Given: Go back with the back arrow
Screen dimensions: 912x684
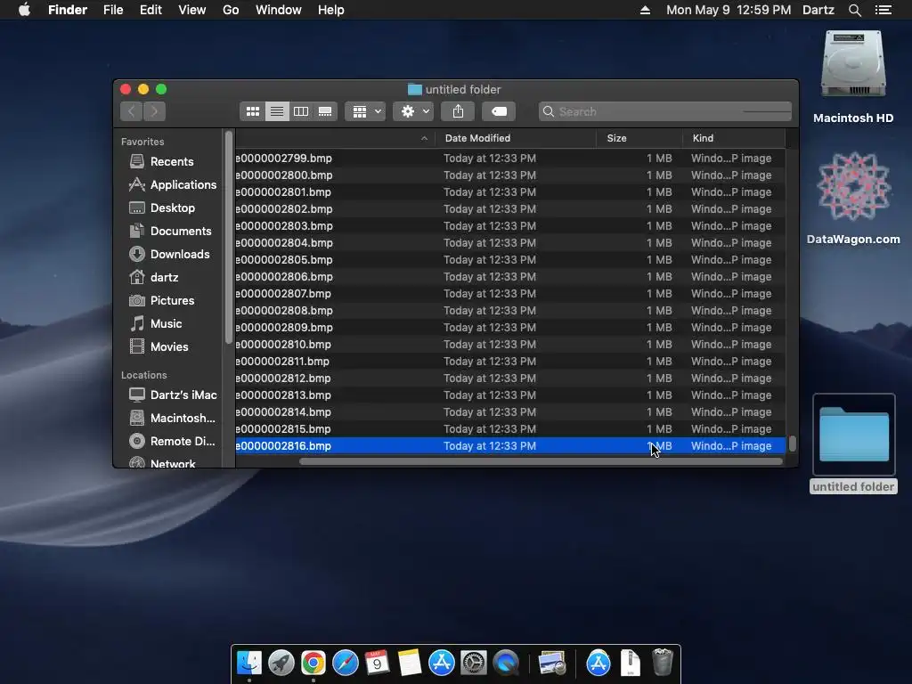Looking at the screenshot, I should [132, 111].
